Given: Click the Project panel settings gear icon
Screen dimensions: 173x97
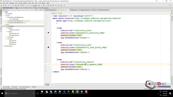Looking at the screenshot, I should click(40, 10).
